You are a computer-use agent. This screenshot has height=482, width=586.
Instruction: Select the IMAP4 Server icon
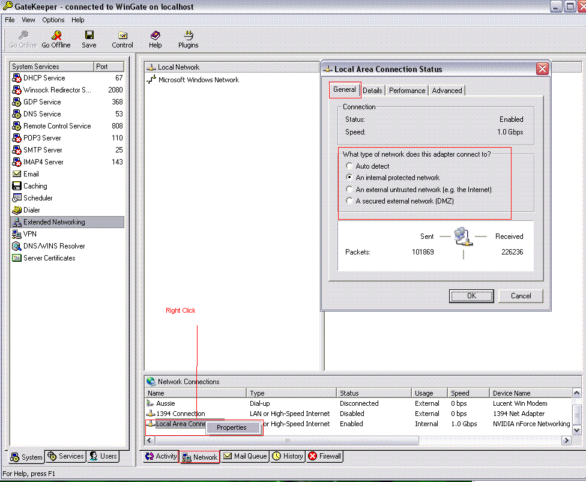click(16, 162)
